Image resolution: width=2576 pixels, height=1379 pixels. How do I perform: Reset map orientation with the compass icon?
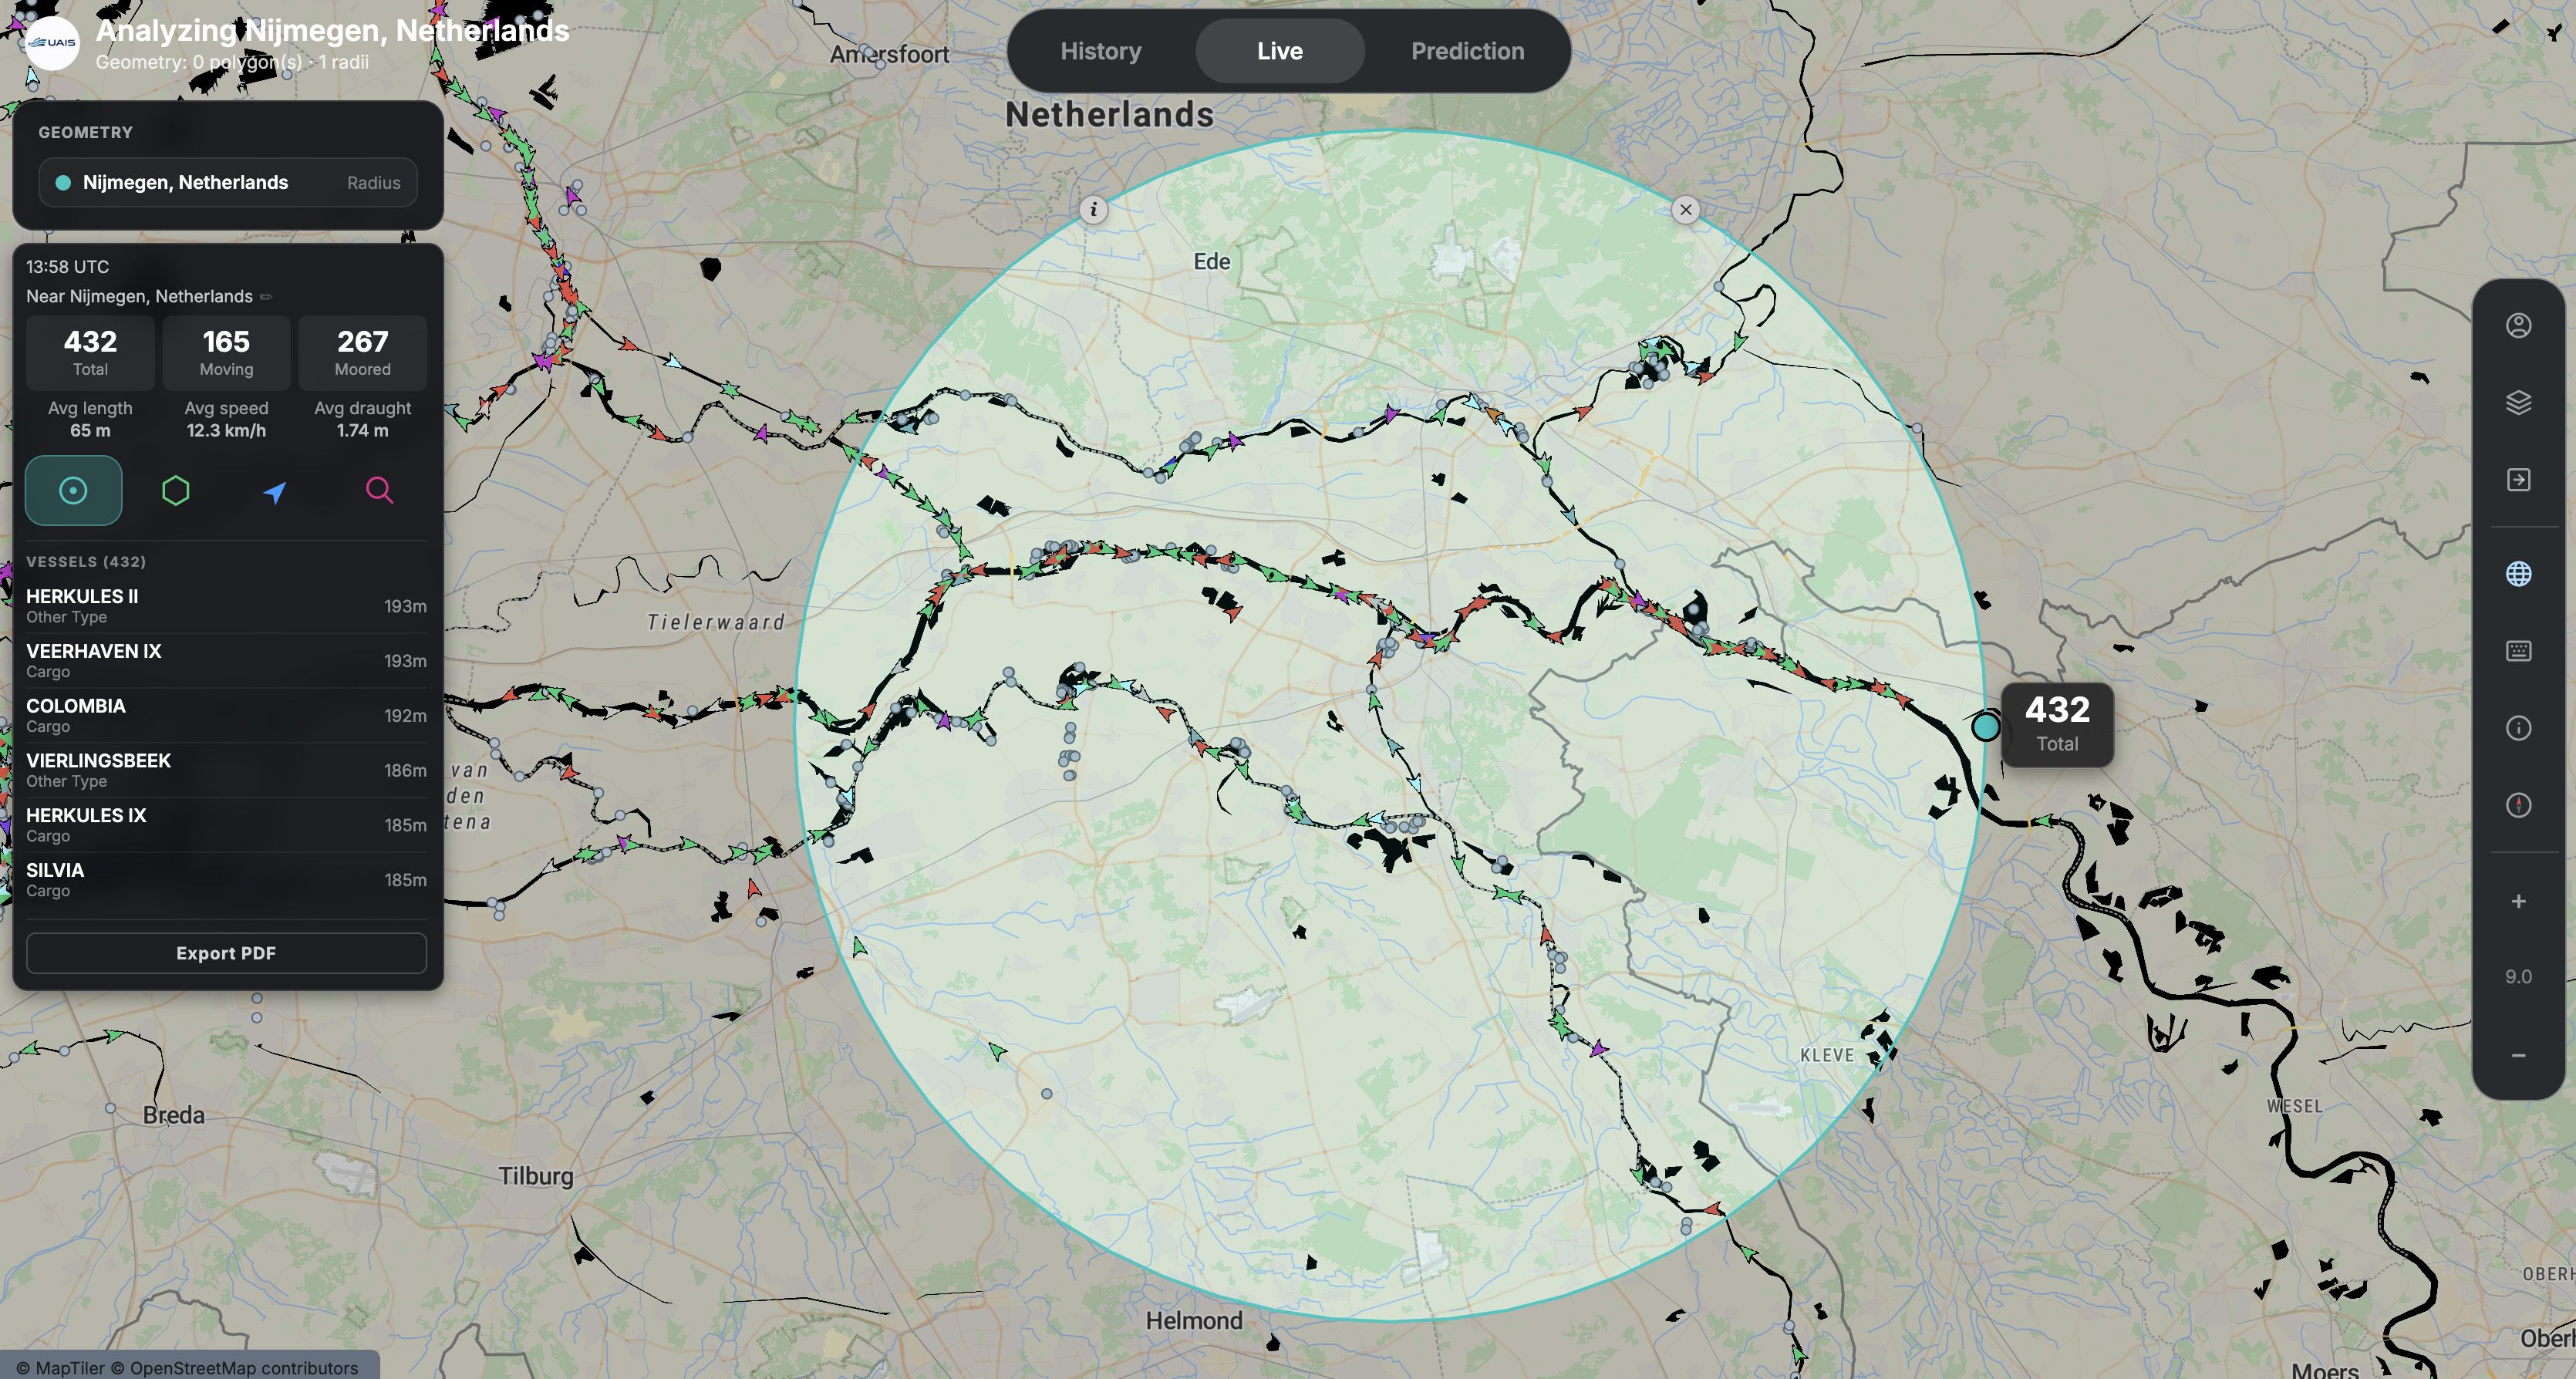(x=2518, y=805)
